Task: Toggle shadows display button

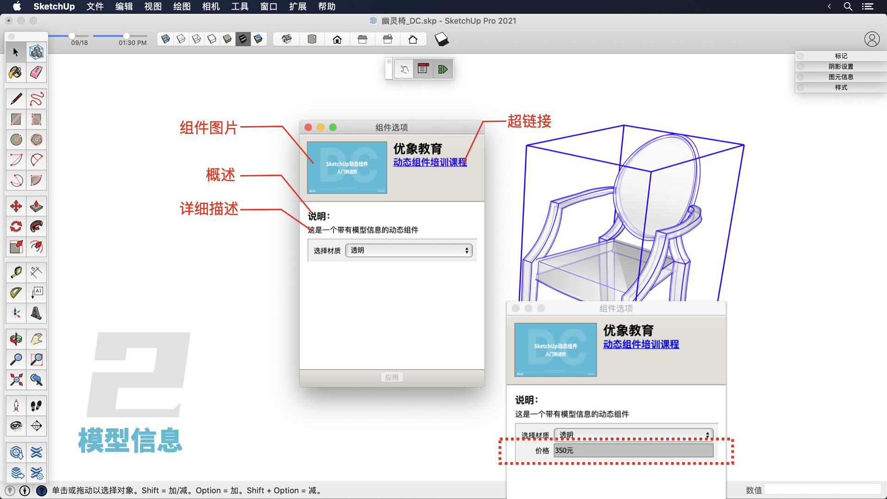Action: coord(441,39)
